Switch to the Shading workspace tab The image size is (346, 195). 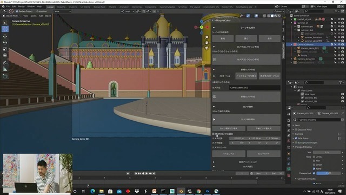(x=112, y=7)
